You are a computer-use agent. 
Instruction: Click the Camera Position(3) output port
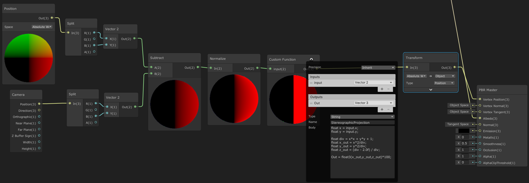39,104
